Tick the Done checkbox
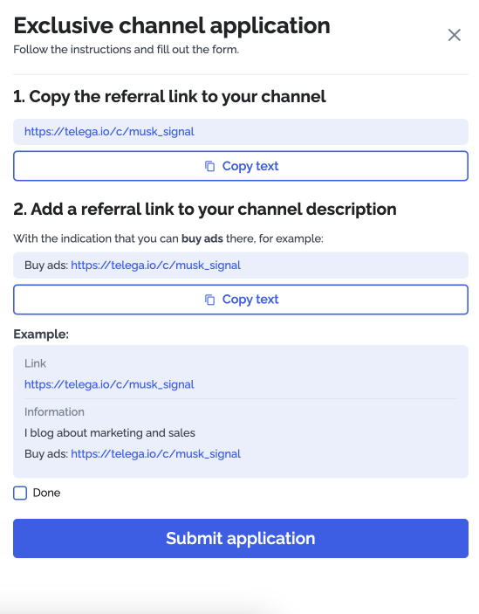Screen dimensions: 479x614 20,493
